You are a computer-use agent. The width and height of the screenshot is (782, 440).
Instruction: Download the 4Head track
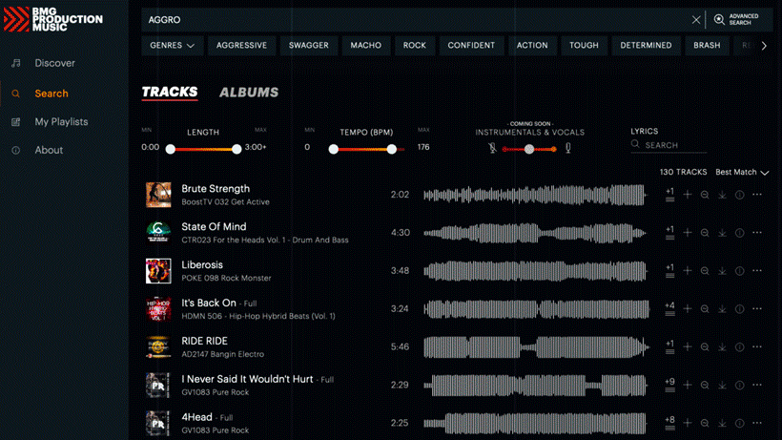tap(722, 423)
